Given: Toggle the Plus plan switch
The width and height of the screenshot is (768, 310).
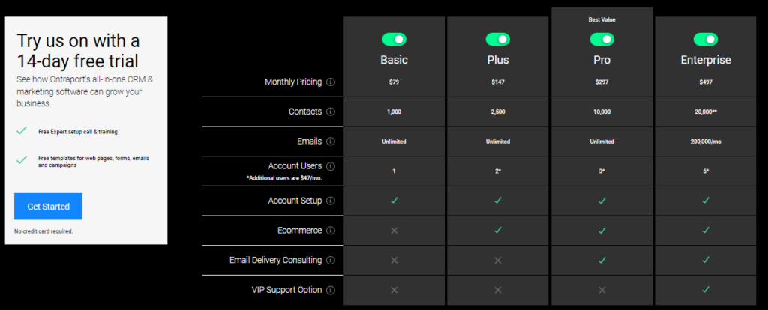Looking at the screenshot, I should tap(498, 39).
